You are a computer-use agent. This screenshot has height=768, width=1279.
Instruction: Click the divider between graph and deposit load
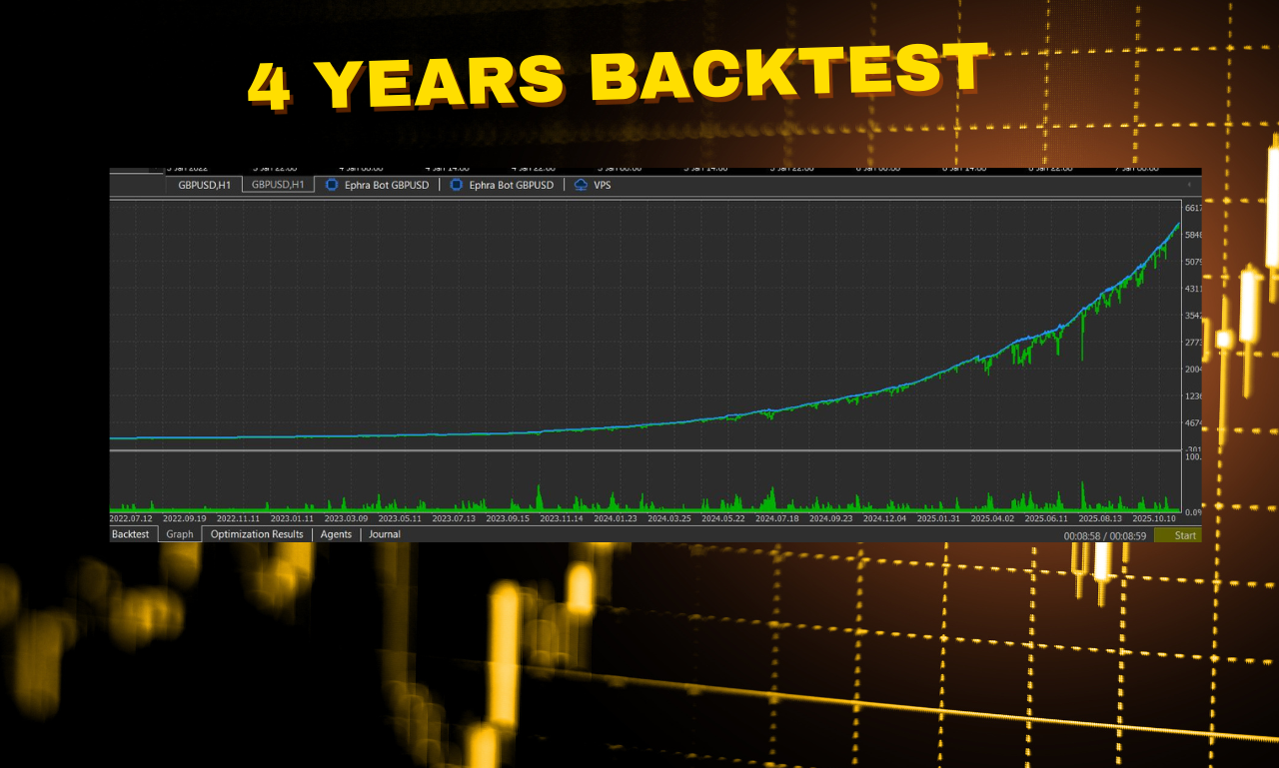(644, 450)
